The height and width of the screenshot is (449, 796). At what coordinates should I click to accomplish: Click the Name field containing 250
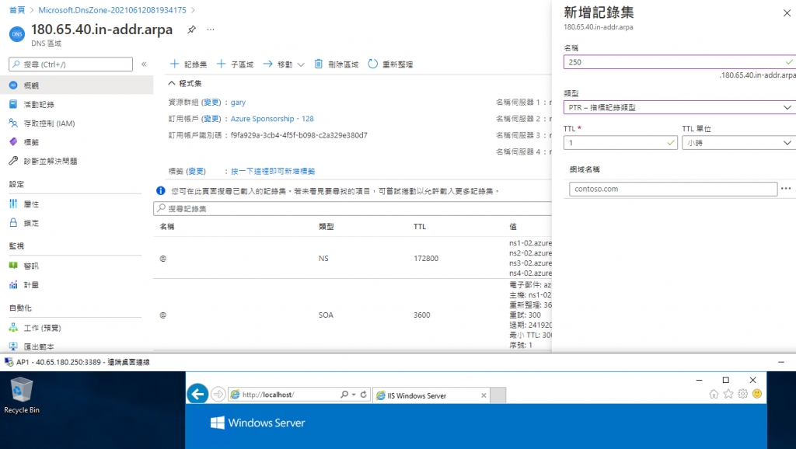[679, 62]
